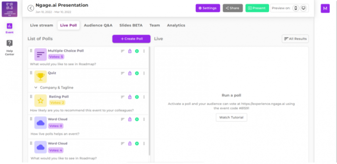Show results for Word Cloud Votes 0
The height and width of the screenshot is (164, 337).
coord(123,119)
